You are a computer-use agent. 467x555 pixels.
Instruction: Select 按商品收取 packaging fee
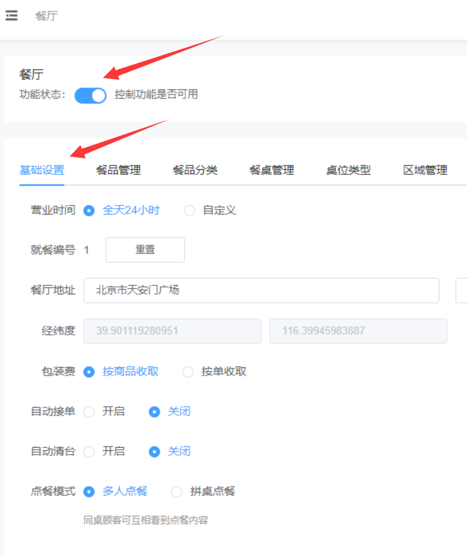pos(121,372)
